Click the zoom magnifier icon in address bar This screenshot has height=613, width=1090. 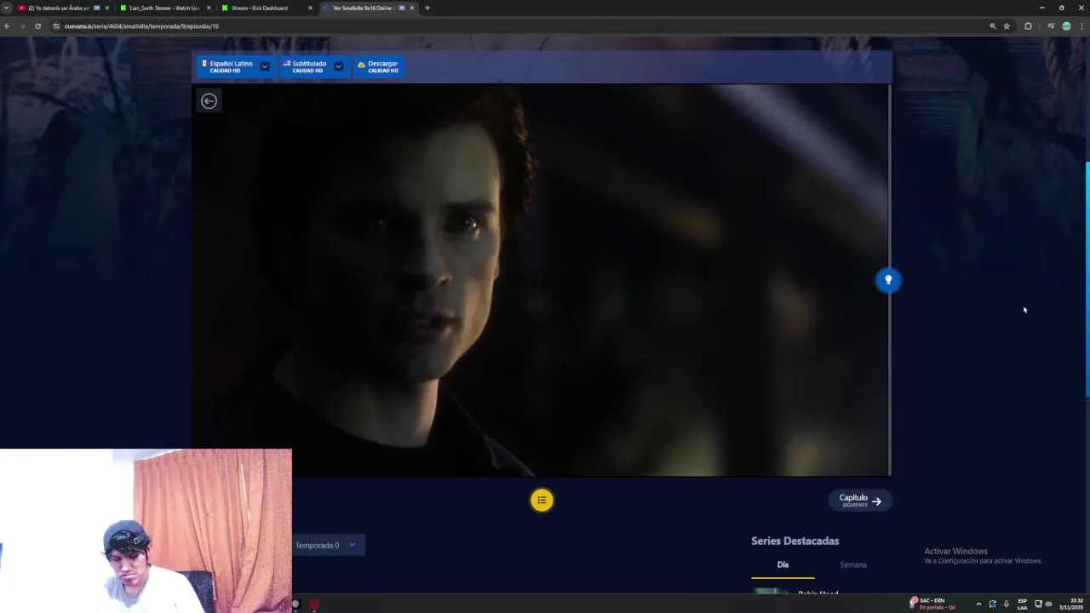pos(992,26)
